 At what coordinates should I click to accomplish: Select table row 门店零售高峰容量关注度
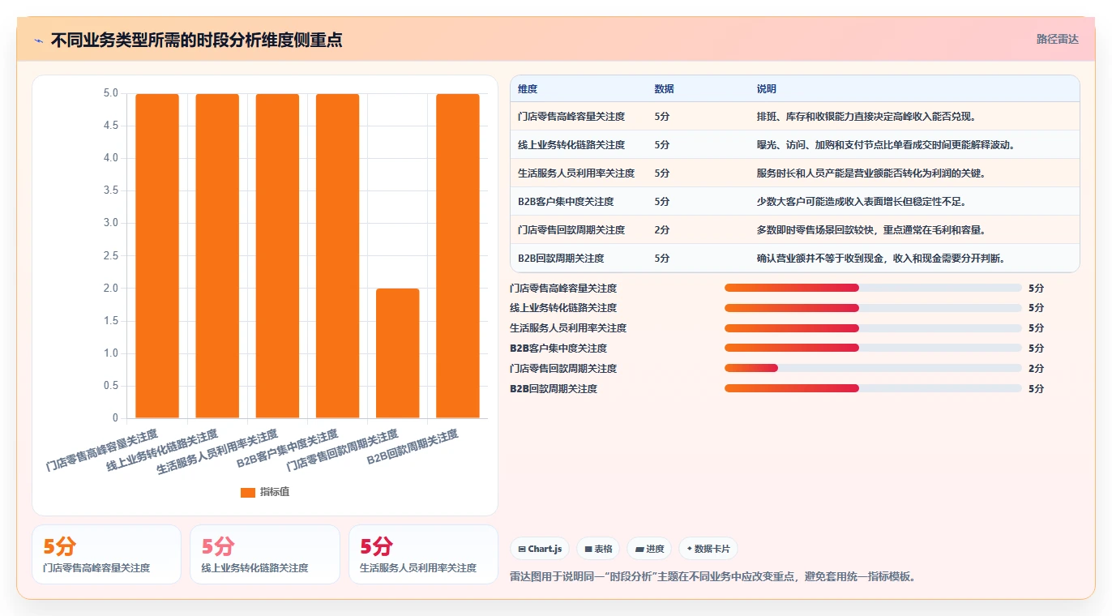click(x=794, y=117)
